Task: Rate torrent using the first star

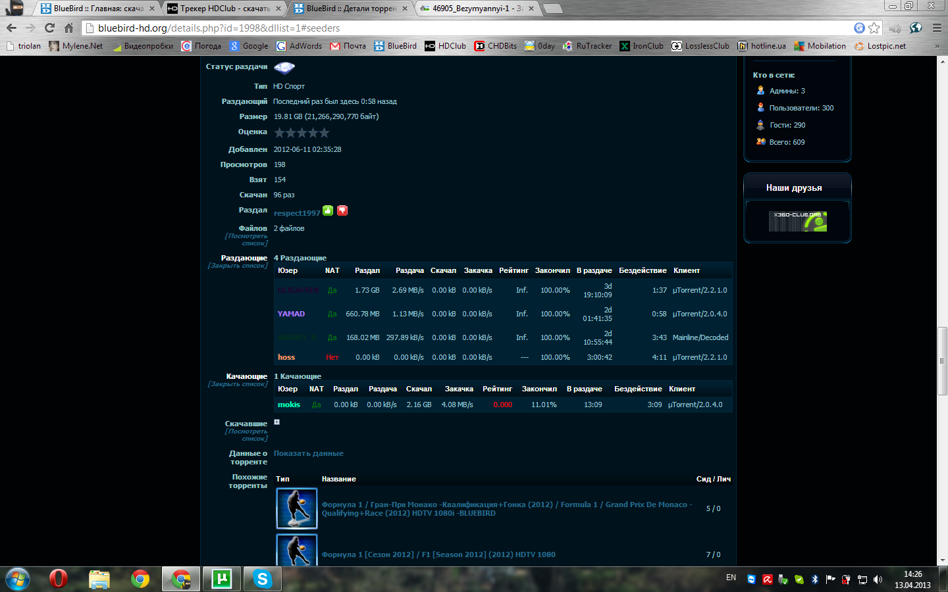Action: pyautogui.click(x=279, y=133)
